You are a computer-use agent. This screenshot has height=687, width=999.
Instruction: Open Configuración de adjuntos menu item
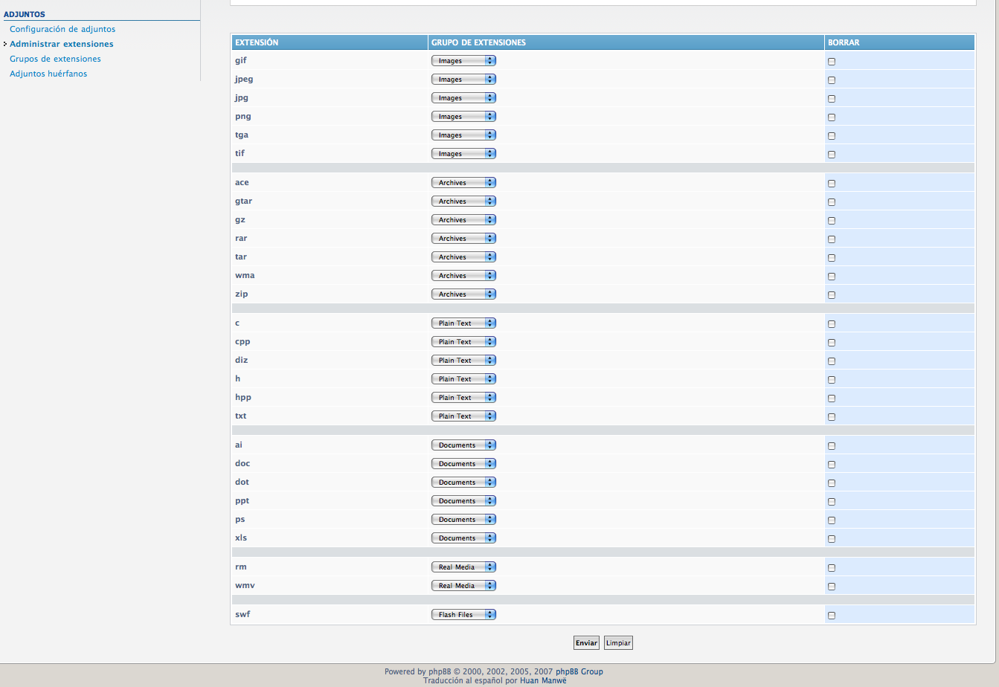62,29
